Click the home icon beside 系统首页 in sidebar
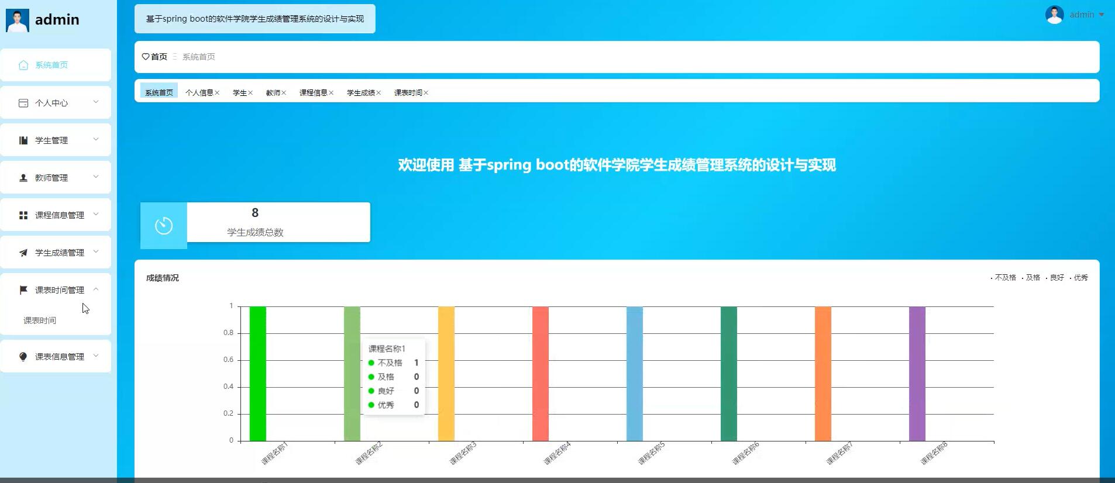Viewport: 1115px width, 483px height. pyautogui.click(x=23, y=65)
